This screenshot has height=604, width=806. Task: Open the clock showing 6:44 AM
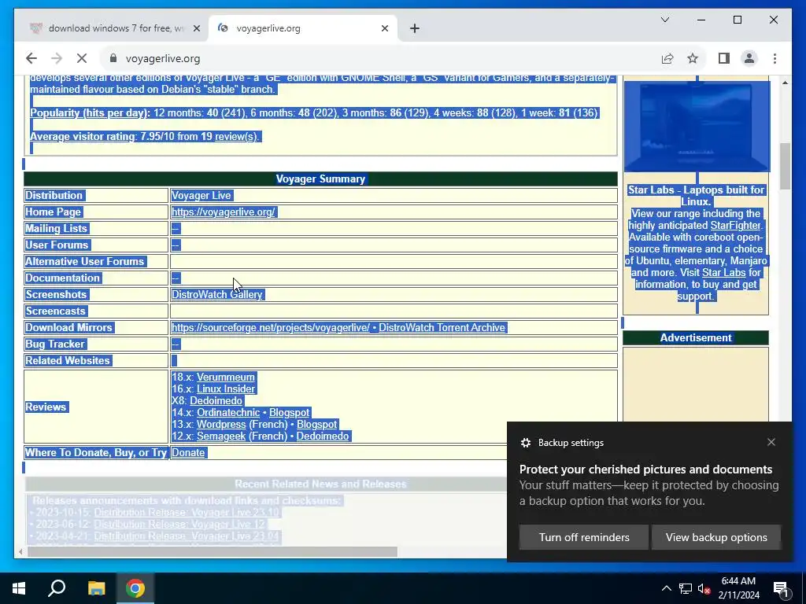click(738, 588)
